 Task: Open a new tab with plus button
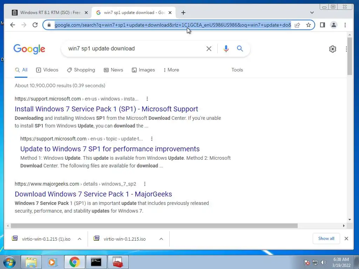(x=183, y=13)
